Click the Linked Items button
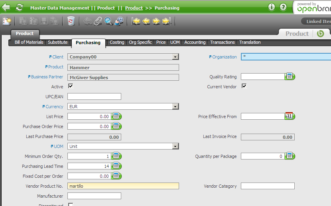Screen dimensions: 331x206 click(318, 21)
